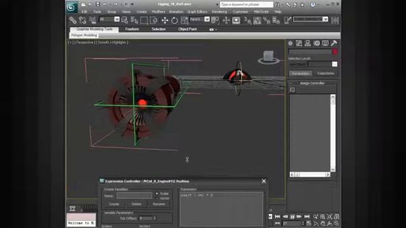Switch to the Object Paint ribbon tab

[x=188, y=29]
